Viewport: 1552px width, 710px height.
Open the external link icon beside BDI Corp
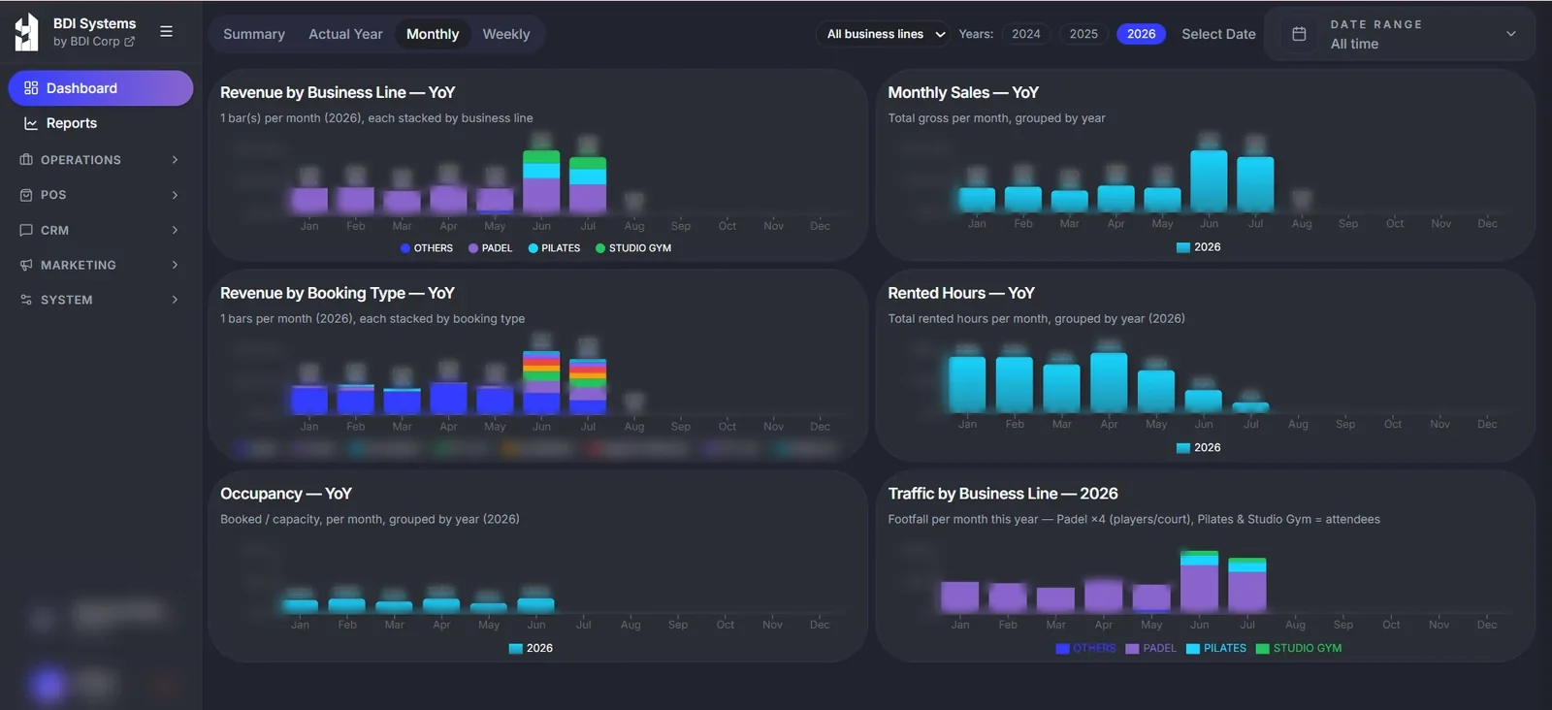pos(130,42)
